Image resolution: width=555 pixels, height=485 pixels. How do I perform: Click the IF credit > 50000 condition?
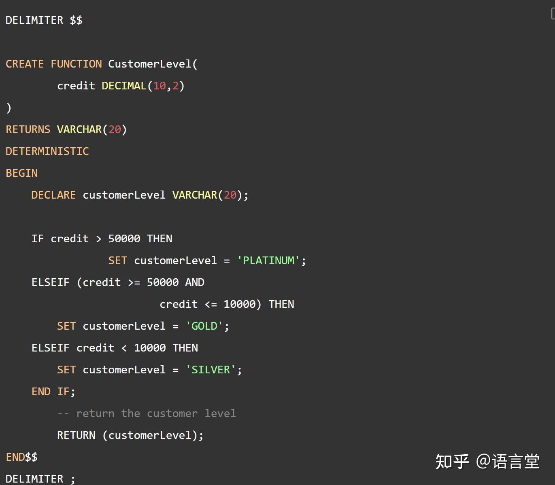coord(101,239)
